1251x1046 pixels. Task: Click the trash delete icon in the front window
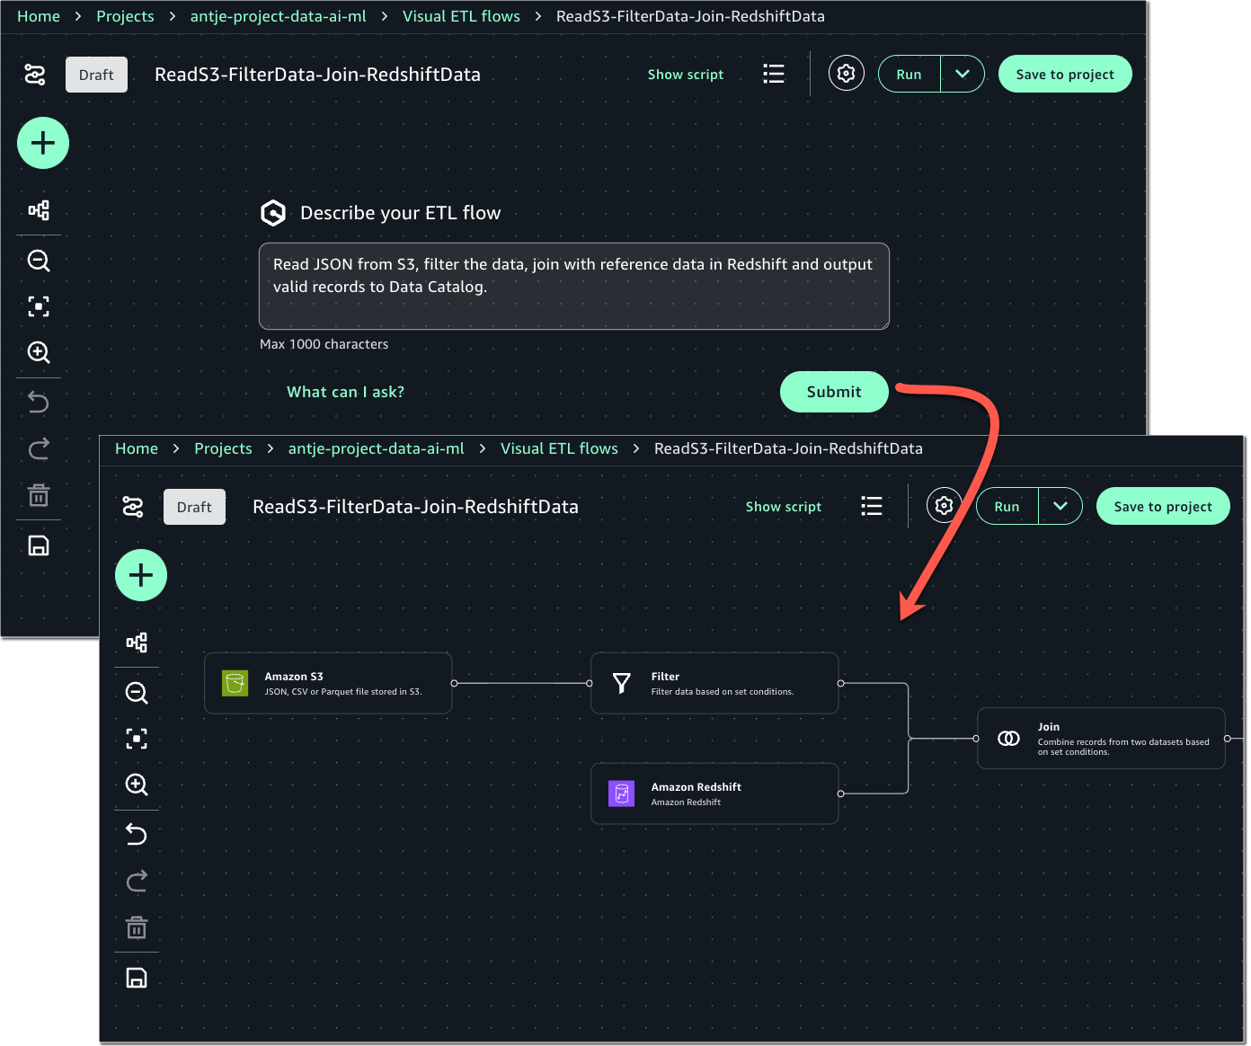(x=137, y=927)
